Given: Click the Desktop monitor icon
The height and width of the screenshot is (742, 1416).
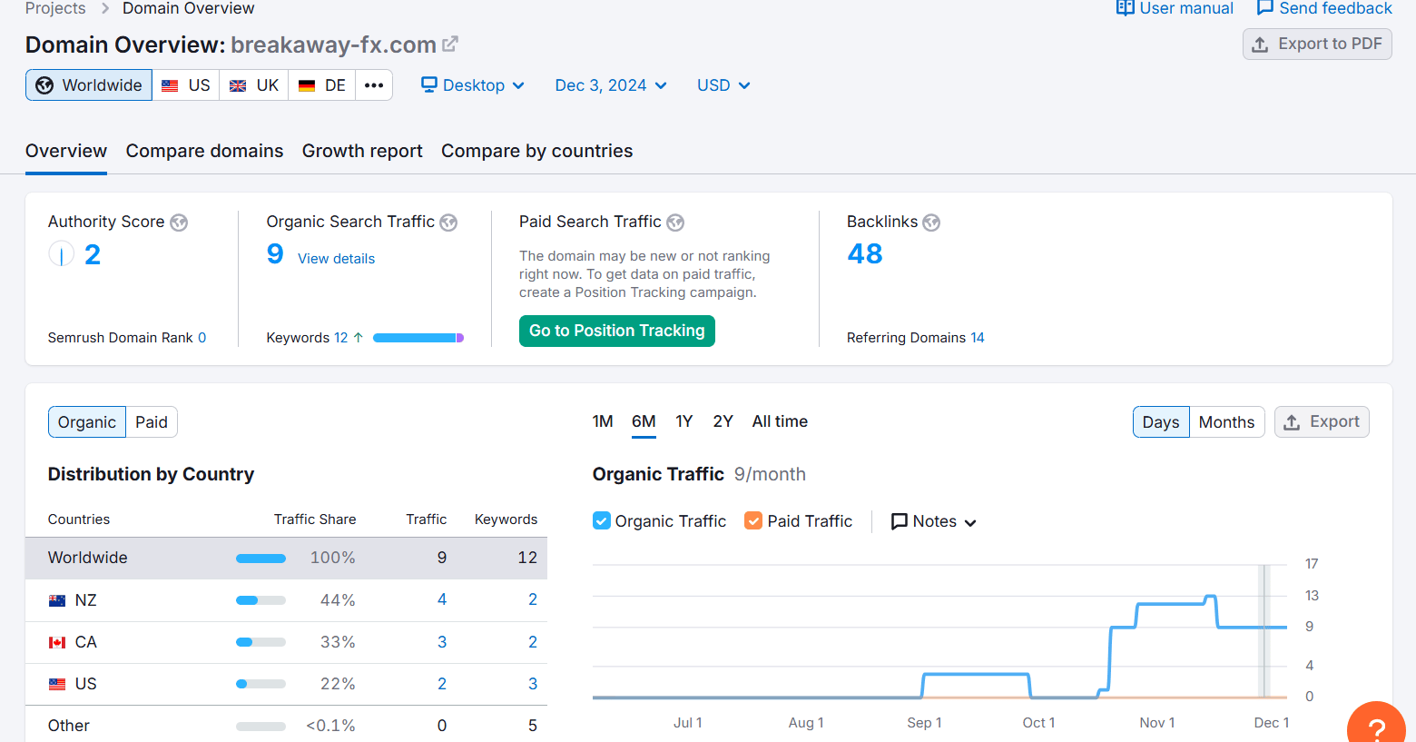Looking at the screenshot, I should coord(429,84).
